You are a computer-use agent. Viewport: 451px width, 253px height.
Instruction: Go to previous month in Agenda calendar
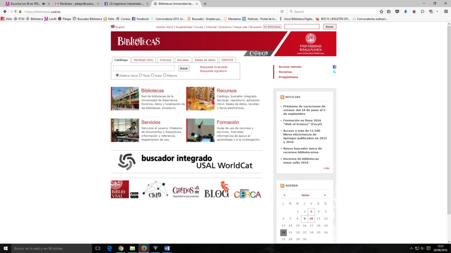click(x=285, y=195)
